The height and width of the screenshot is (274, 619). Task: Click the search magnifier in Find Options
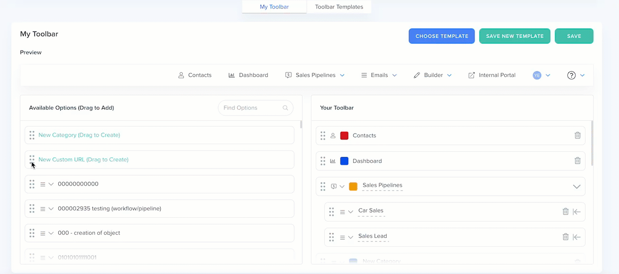pos(286,108)
